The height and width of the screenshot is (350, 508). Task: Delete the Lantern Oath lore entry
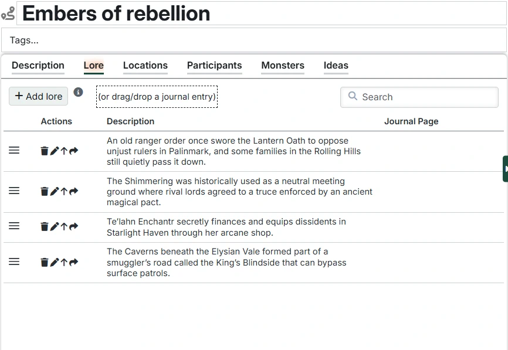(x=45, y=151)
